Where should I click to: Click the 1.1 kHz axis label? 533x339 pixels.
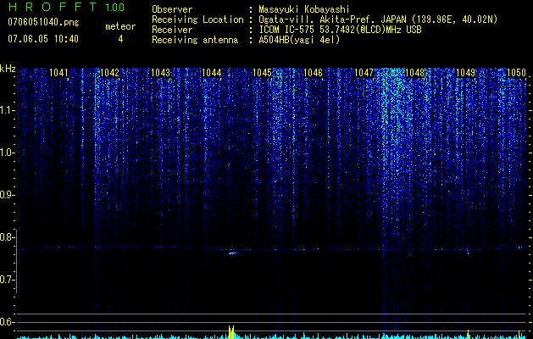tap(8, 110)
